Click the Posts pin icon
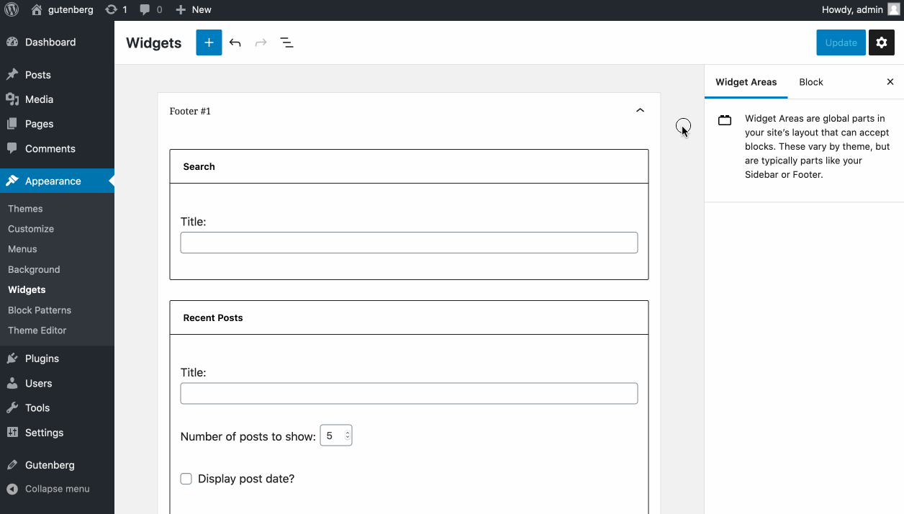The width and height of the screenshot is (904, 514). (x=12, y=75)
